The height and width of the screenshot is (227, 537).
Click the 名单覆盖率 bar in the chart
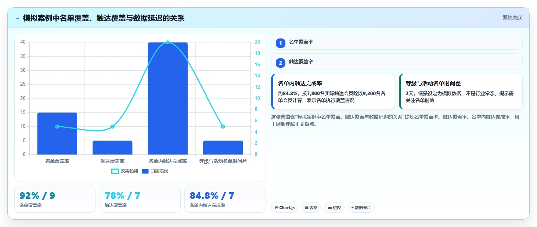[57, 134]
